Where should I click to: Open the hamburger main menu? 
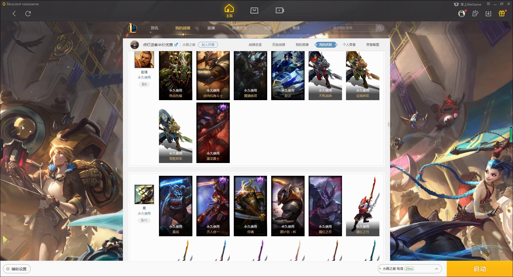[x=488, y=4]
